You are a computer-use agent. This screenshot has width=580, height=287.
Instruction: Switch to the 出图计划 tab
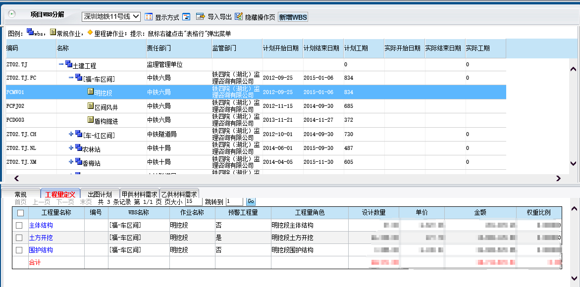point(100,194)
